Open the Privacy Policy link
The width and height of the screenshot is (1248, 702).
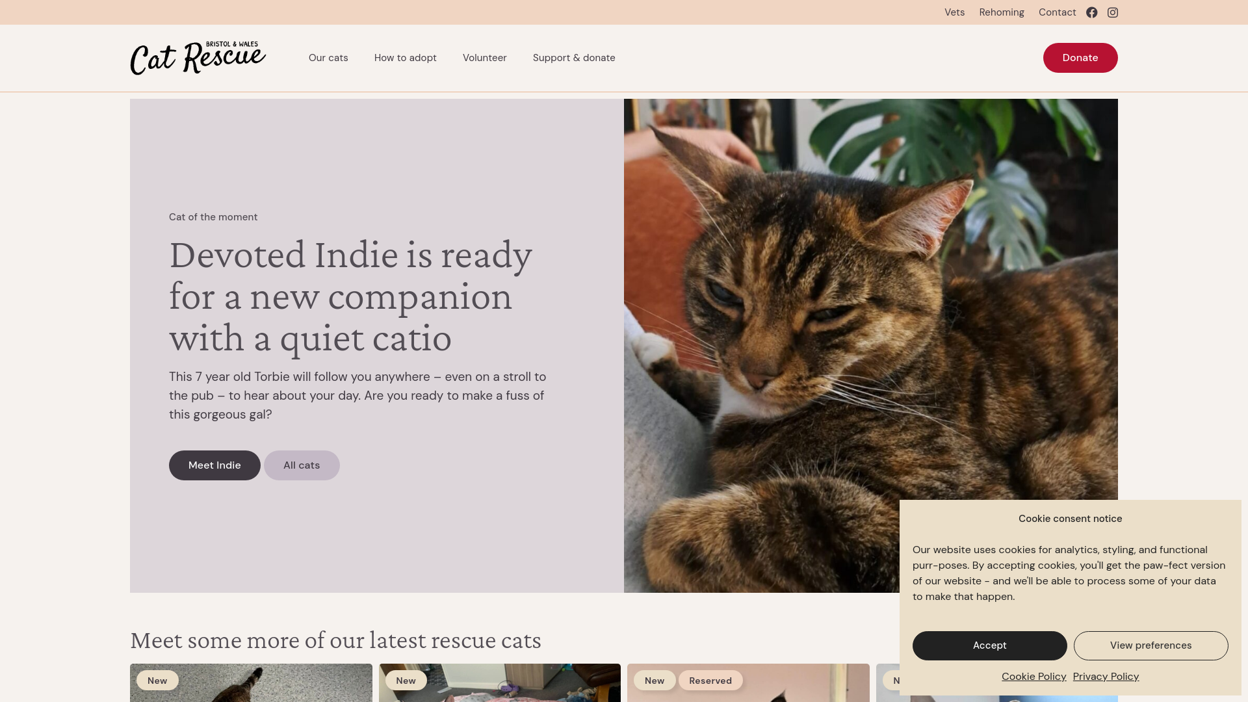(x=1106, y=677)
